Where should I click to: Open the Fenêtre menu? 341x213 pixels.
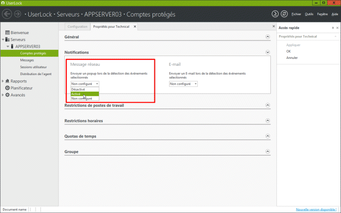pos(322,14)
